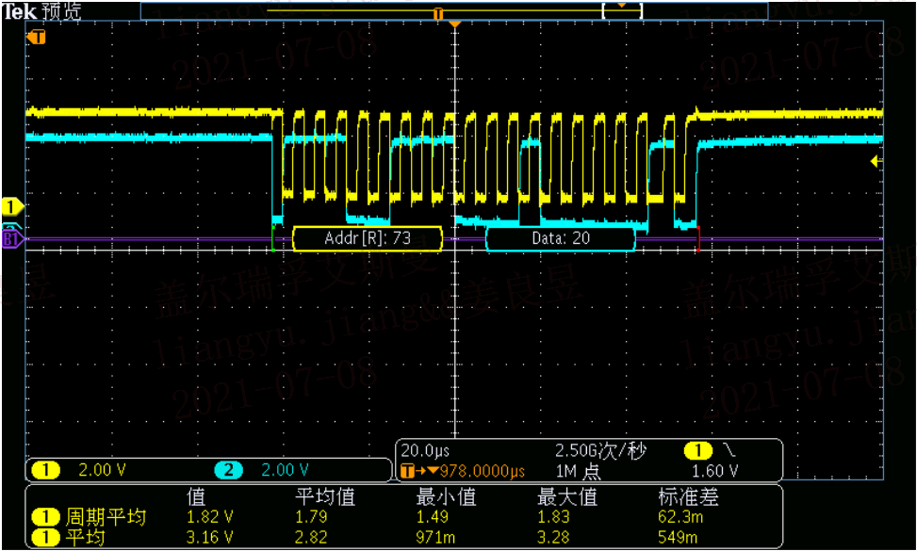The width and height of the screenshot is (917, 551).
Task: Click the 1.82 V measurement value
Action: [x=210, y=517]
